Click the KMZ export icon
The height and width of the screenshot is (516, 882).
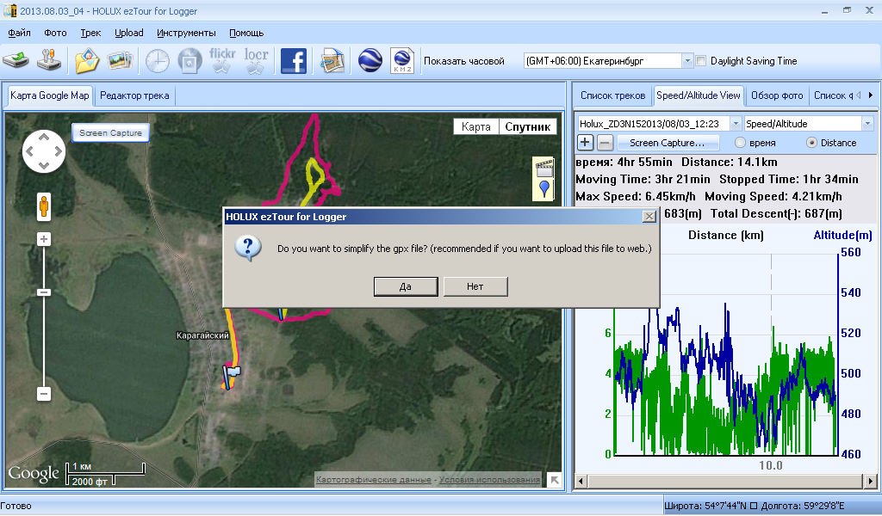(402, 61)
